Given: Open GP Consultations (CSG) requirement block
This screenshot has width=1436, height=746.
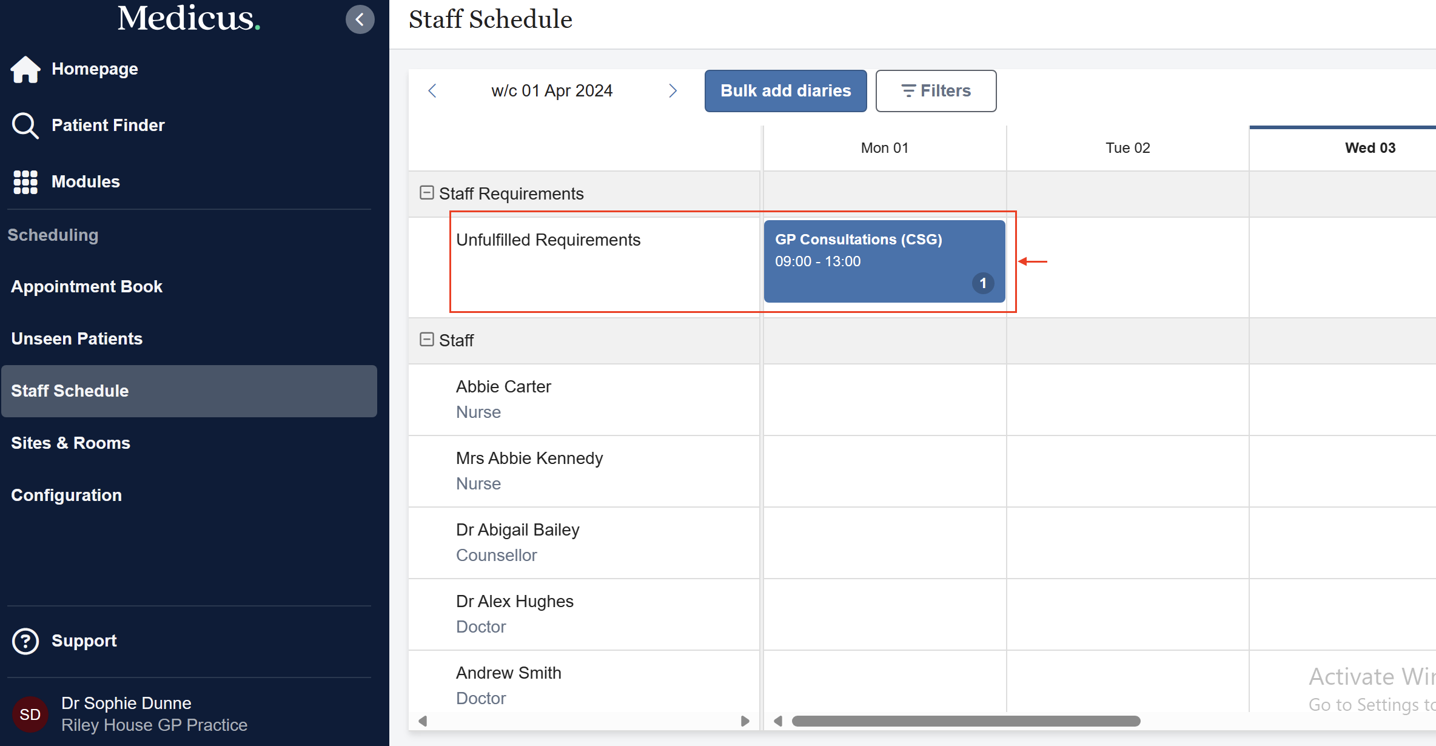Looking at the screenshot, I should click(x=884, y=261).
